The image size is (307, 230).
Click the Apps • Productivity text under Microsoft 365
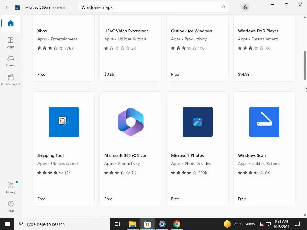122,164
